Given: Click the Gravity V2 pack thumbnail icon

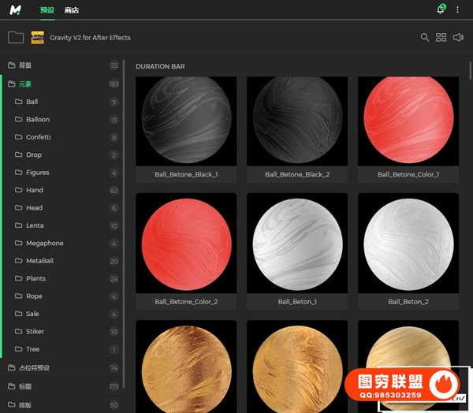Looking at the screenshot, I should [37, 37].
